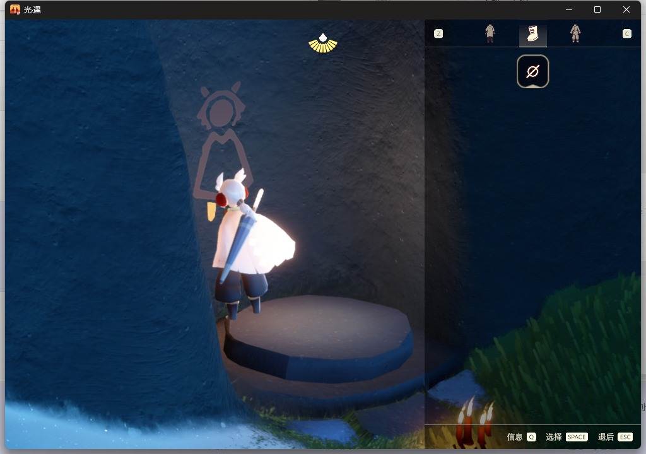Click the 选择 SPACE select button
The width and height of the screenshot is (646, 454).
point(567,437)
